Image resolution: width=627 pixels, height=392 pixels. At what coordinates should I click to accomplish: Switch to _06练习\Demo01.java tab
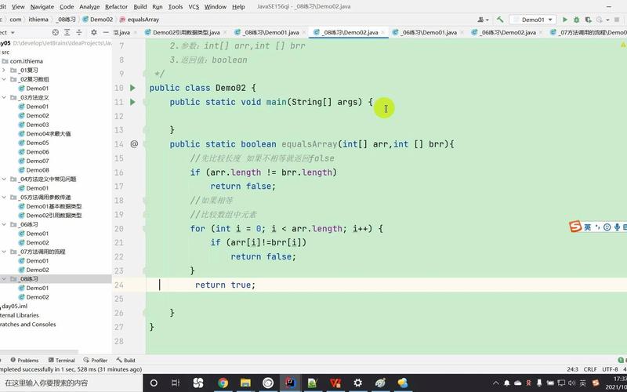coord(428,32)
